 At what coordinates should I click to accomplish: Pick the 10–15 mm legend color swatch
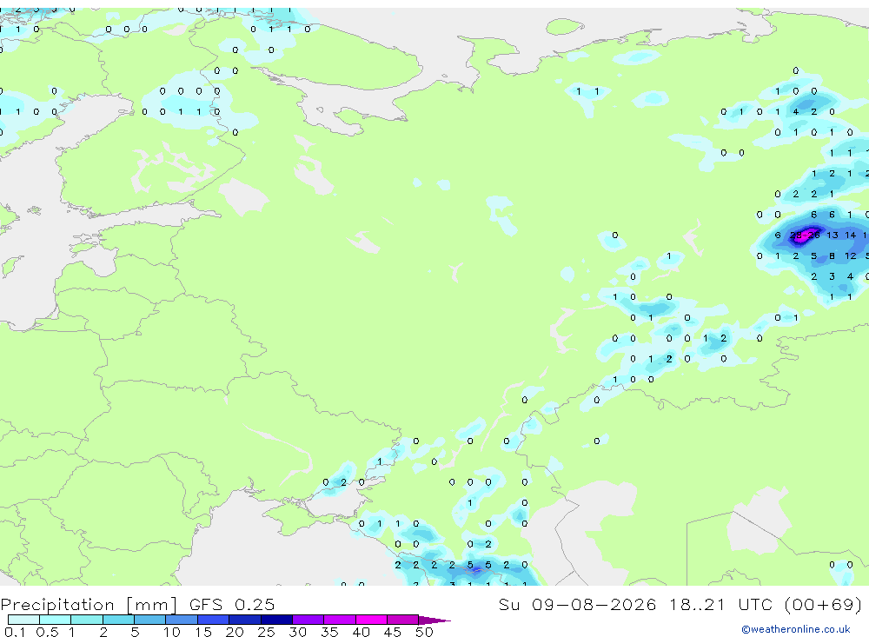click(182, 620)
